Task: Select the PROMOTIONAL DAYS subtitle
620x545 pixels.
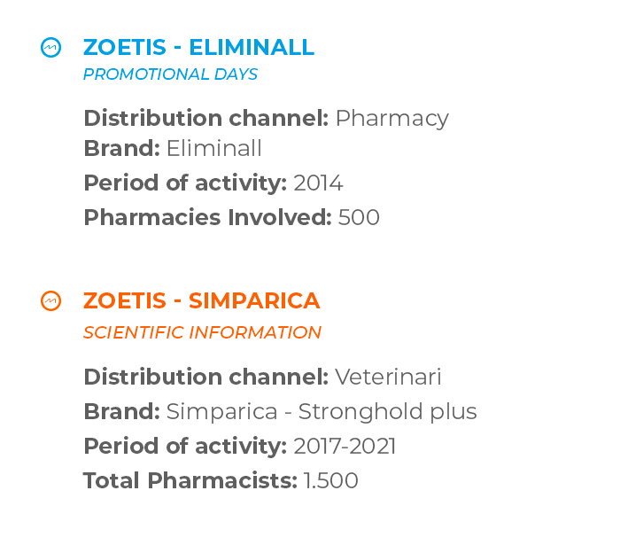Action: coord(170,74)
